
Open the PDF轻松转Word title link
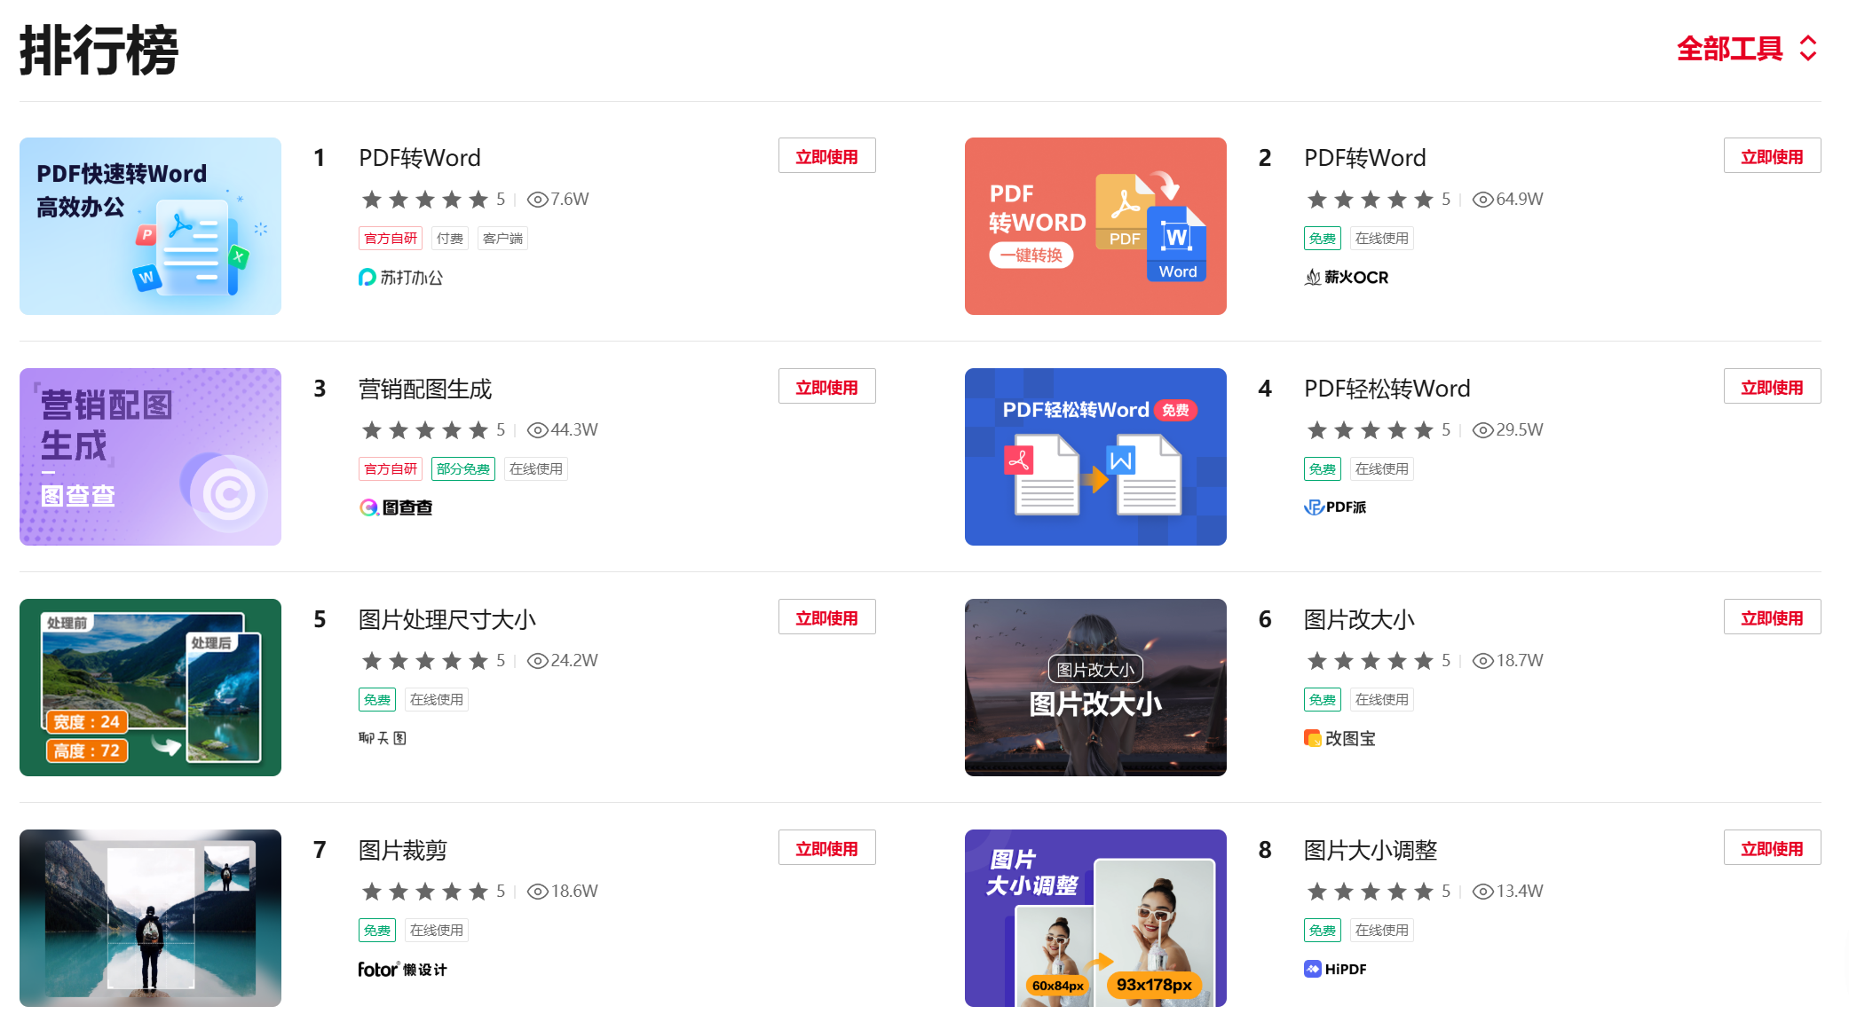click(x=1387, y=389)
